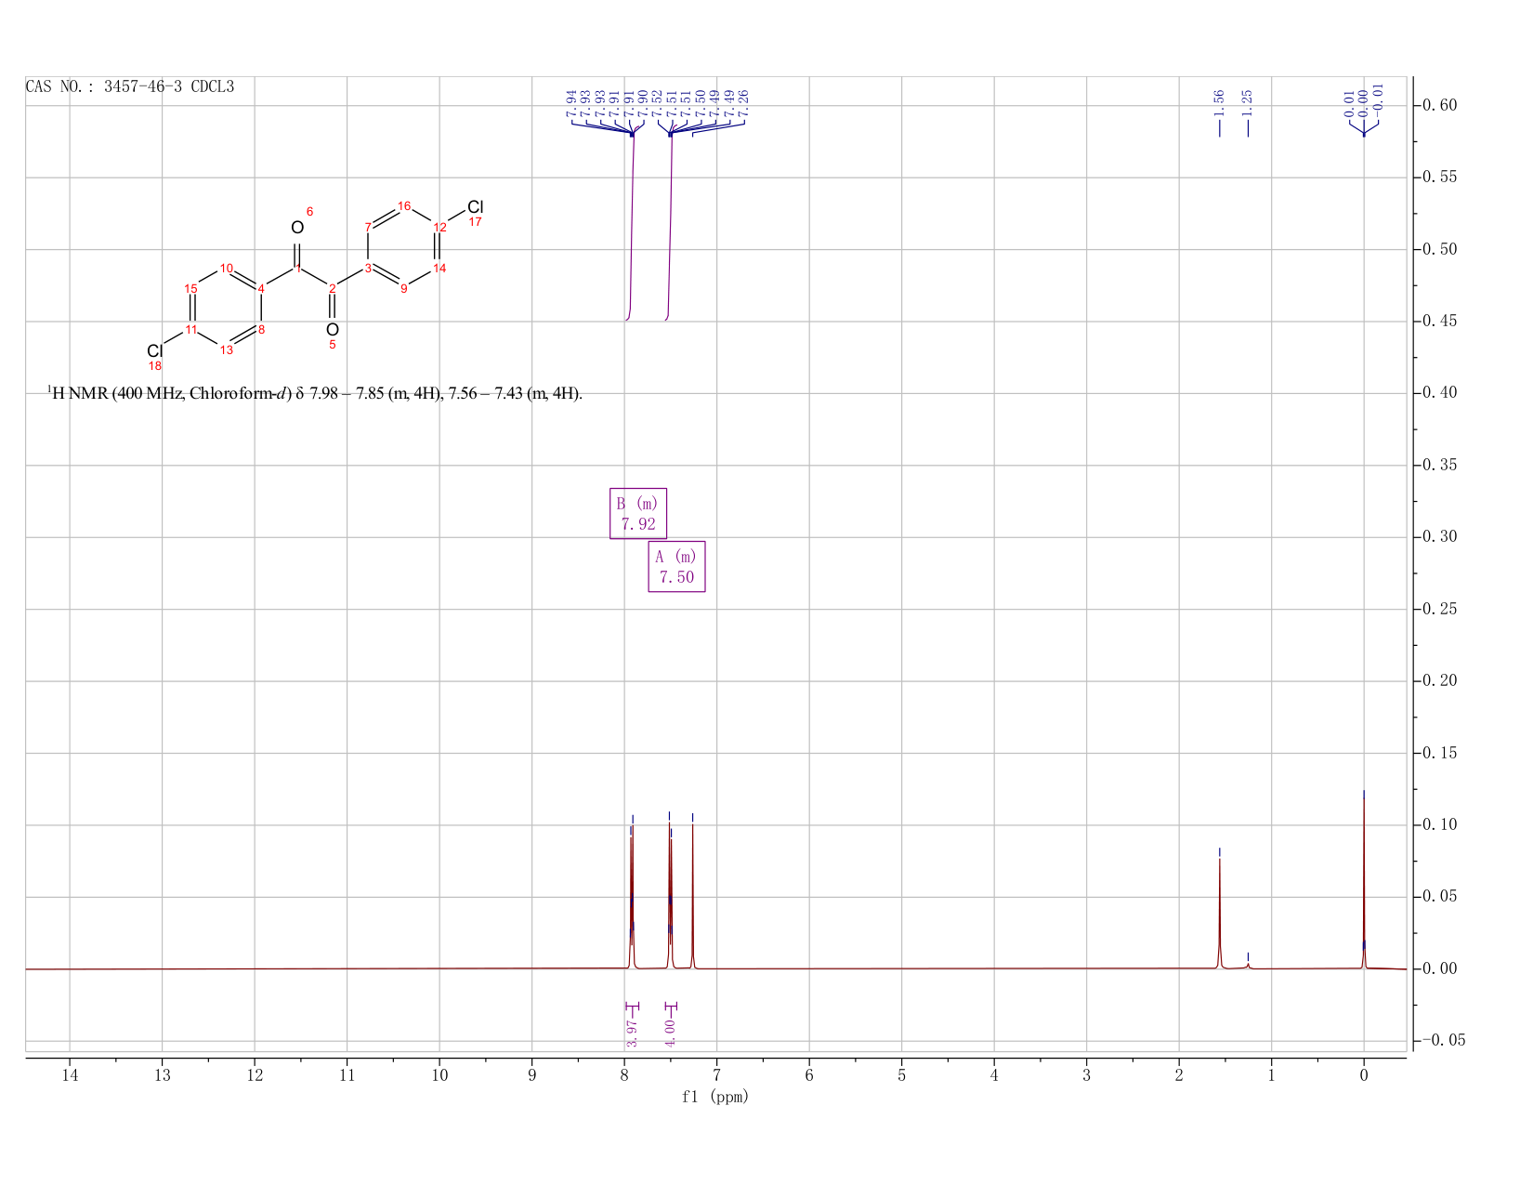Select the B (m) 7.92 multiplet box
The height and width of the screenshot is (1185, 1533).
pos(638,513)
